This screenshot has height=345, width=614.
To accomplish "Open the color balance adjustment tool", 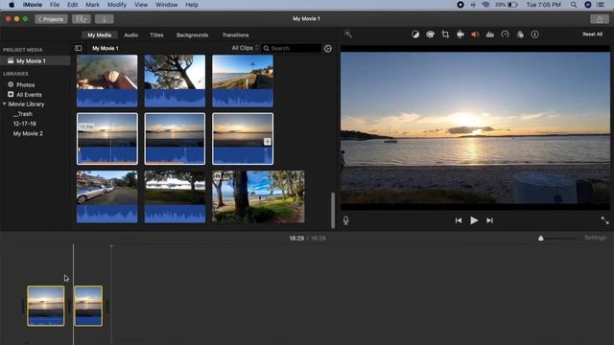I will click(415, 34).
